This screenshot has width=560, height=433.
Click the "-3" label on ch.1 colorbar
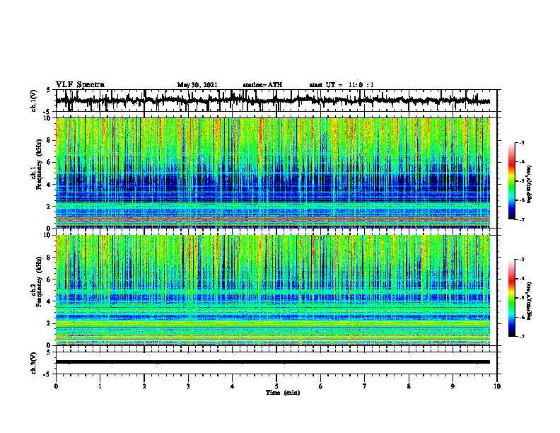[522, 142]
